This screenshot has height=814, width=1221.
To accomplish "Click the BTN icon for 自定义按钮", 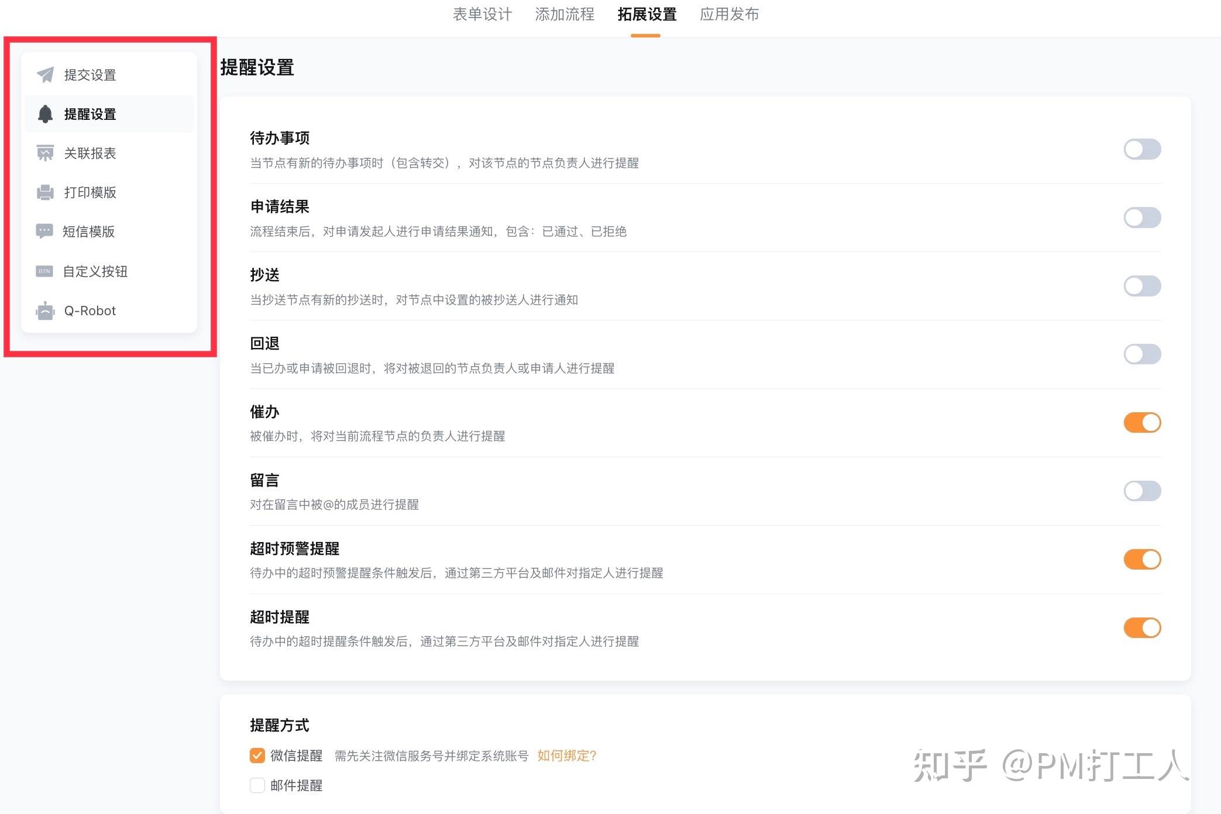I will click(x=44, y=271).
